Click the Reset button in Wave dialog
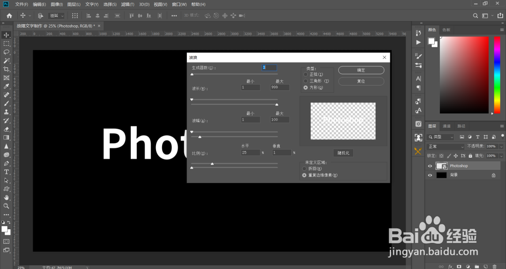This screenshot has height=269, width=506. click(361, 81)
